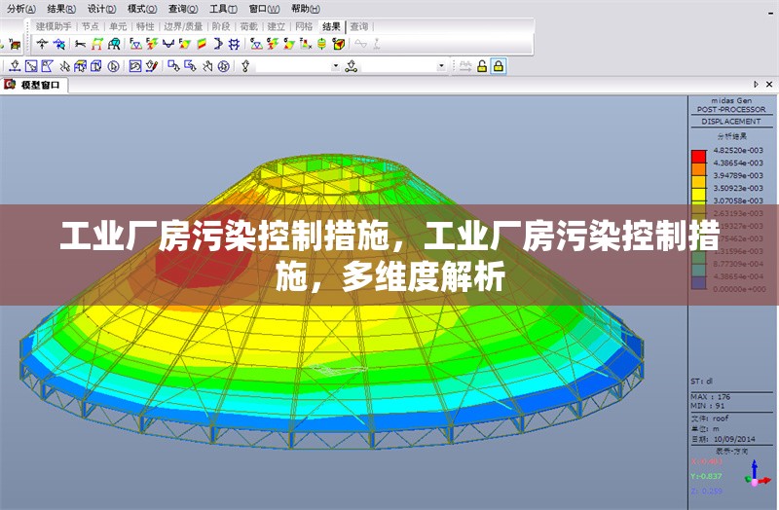
Task: Select the Deformed Shape beam icon
Action: pyautogui.click(x=80, y=44)
